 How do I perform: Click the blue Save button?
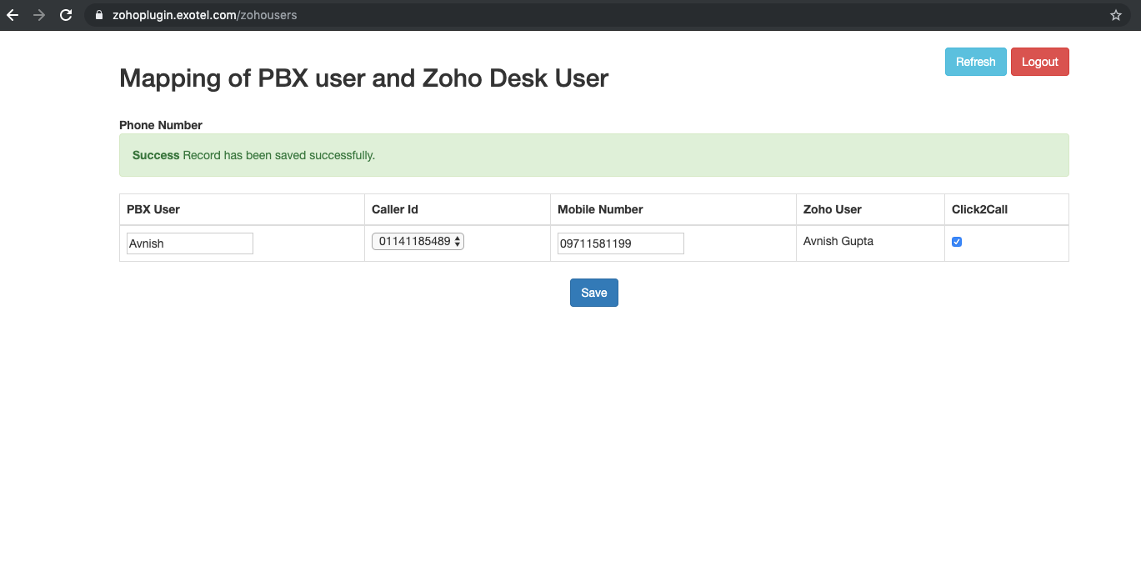(x=594, y=293)
